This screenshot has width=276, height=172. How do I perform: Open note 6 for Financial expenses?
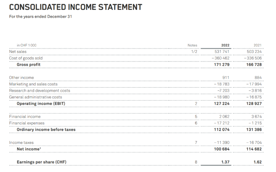click(x=196, y=123)
